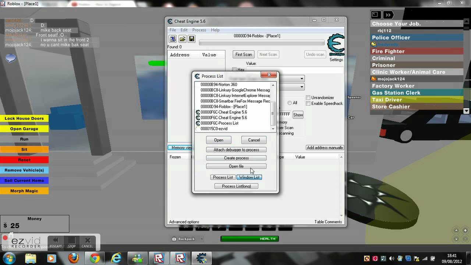Click the Add address manually button
The image size is (471, 265).
click(x=325, y=148)
